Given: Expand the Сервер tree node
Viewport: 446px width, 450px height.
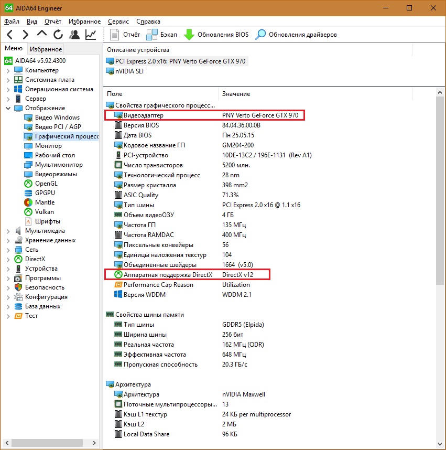Looking at the screenshot, I should 8,99.
